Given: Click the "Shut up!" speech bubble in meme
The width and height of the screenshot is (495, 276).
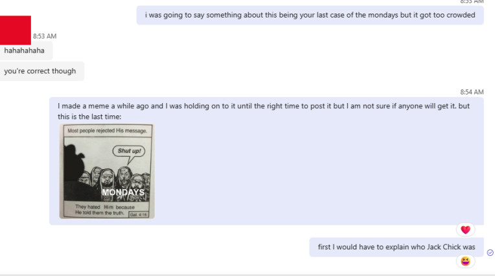Looking at the screenshot, I should click(129, 151).
